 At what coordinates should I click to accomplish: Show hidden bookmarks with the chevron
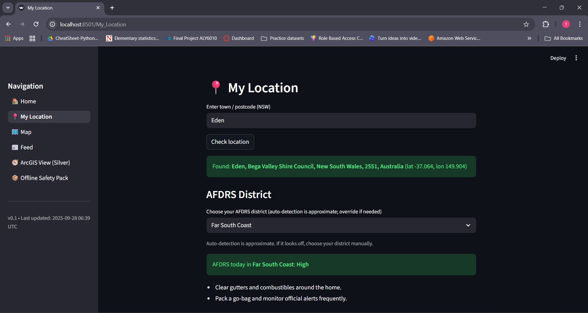[529, 38]
